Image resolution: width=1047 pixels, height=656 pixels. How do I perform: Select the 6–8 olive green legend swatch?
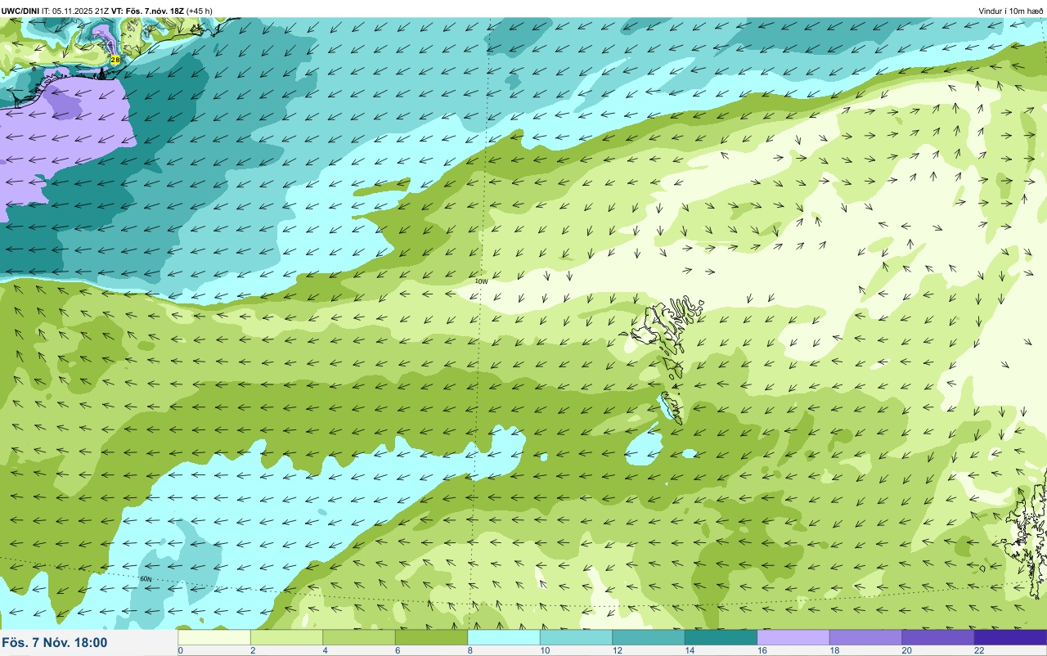point(431,637)
